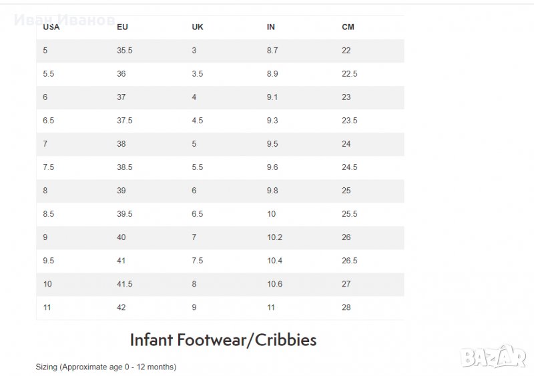Select the EU size 38.5 cell

pyautogui.click(x=124, y=167)
